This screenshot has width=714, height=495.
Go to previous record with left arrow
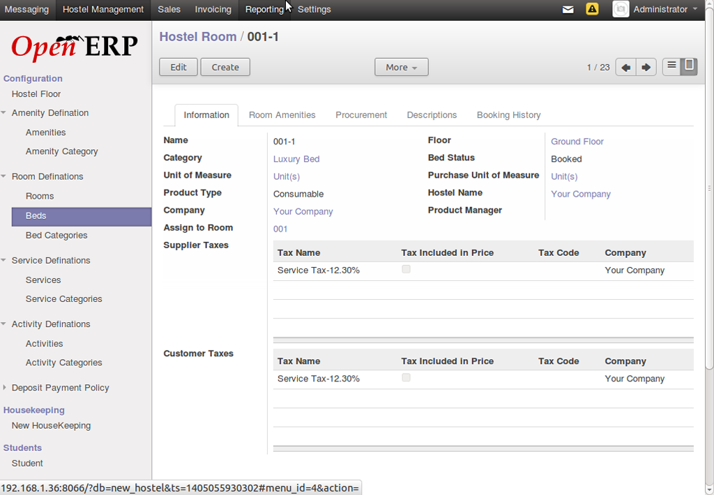click(x=625, y=68)
